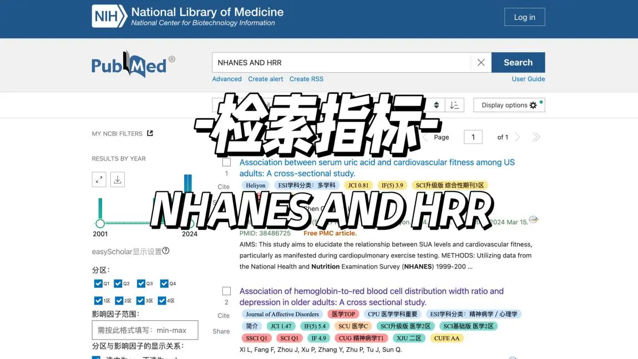Open the sort-by dropdown arrows
Screen dimensions: 638x359
436,105
